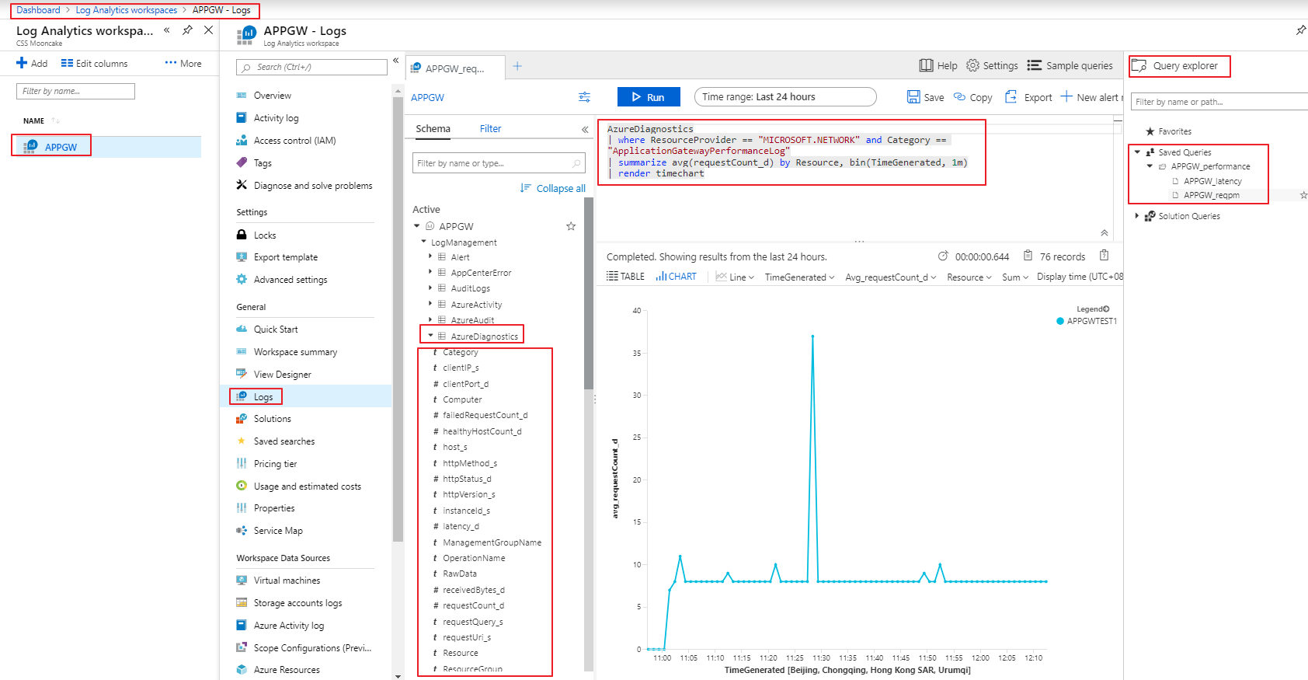Pin the Log Analytics workspaces blade
The height and width of the screenshot is (680, 1308).
pos(187,30)
